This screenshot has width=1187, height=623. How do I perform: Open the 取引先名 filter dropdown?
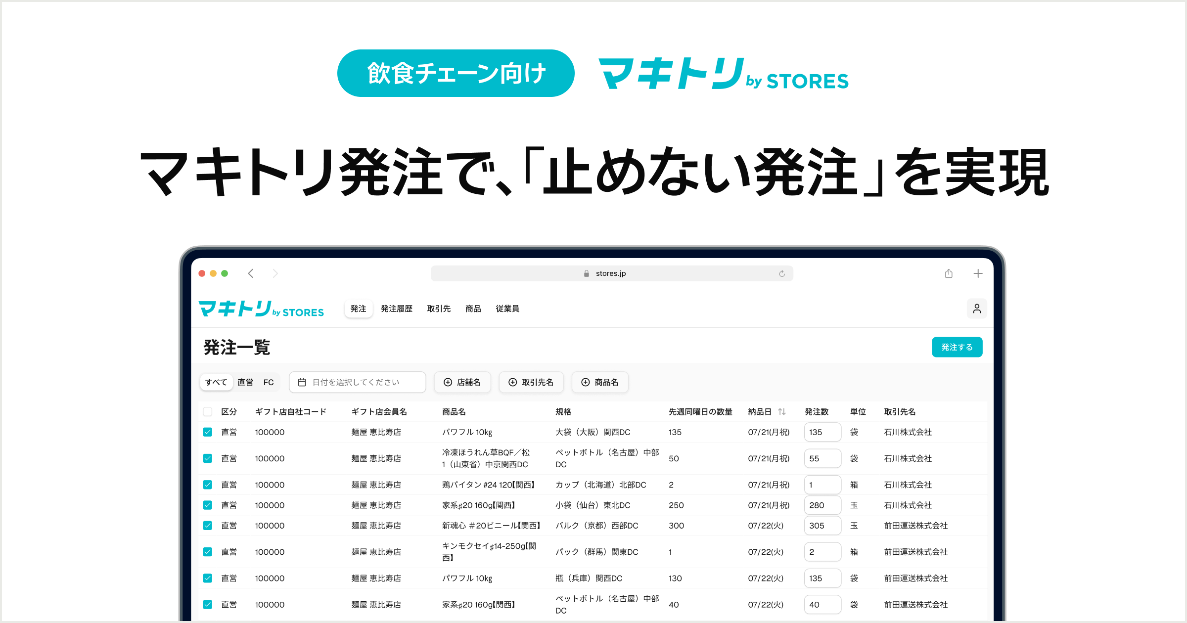[x=531, y=382]
